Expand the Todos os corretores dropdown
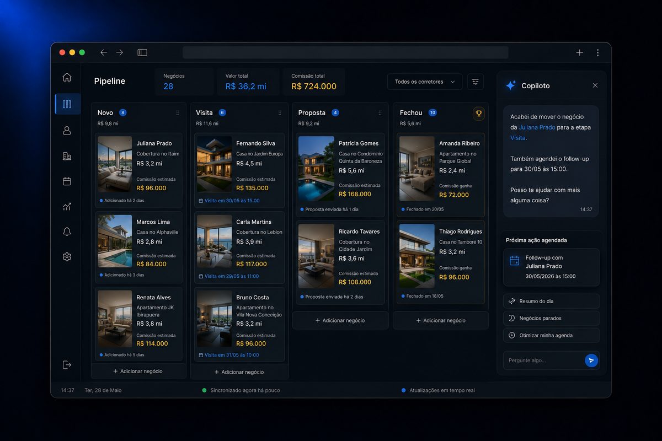The image size is (662, 441). click(425, 82)
